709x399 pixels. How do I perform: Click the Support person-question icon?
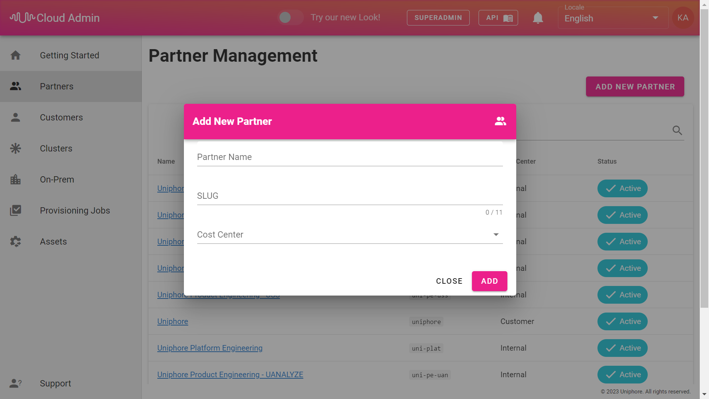click(x=16, y=383)
